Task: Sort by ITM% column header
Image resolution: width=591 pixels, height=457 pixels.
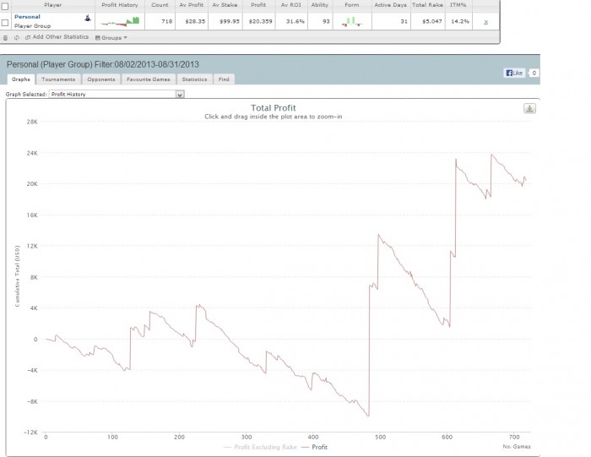Action: click(x=458, y=5)
